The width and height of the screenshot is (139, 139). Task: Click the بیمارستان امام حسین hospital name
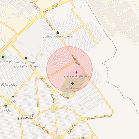[76, 77]
